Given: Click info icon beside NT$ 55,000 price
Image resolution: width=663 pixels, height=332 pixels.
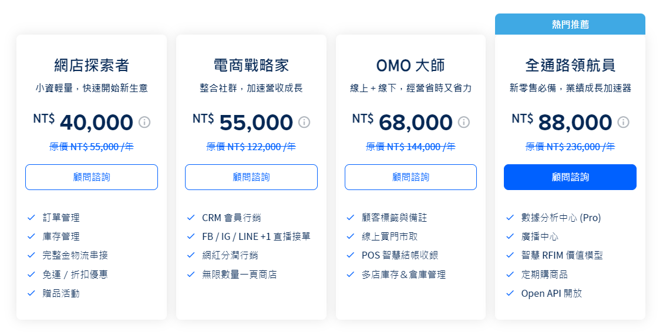Looking at the screenshot, I should point(304,122).
